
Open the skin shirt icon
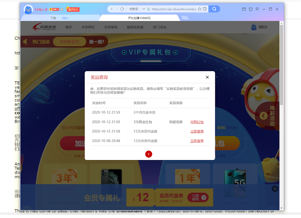[x=251, y=9]
